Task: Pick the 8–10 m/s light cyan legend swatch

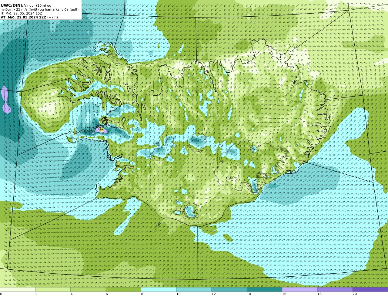Action: [159, 289]
